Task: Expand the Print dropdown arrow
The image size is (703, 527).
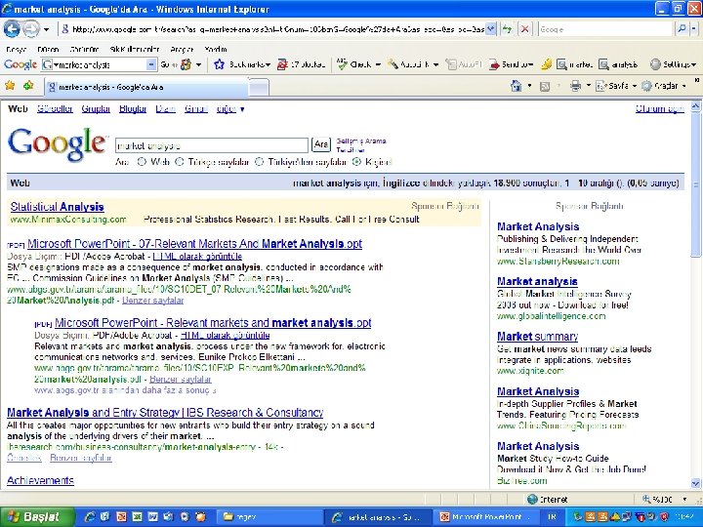Action: pos(588,86)
